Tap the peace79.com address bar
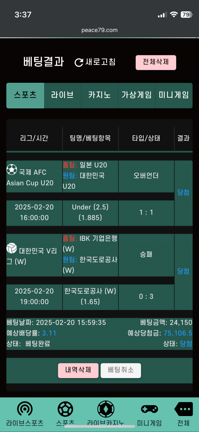This screenshot has height=432, width=199. click(99, 30)
